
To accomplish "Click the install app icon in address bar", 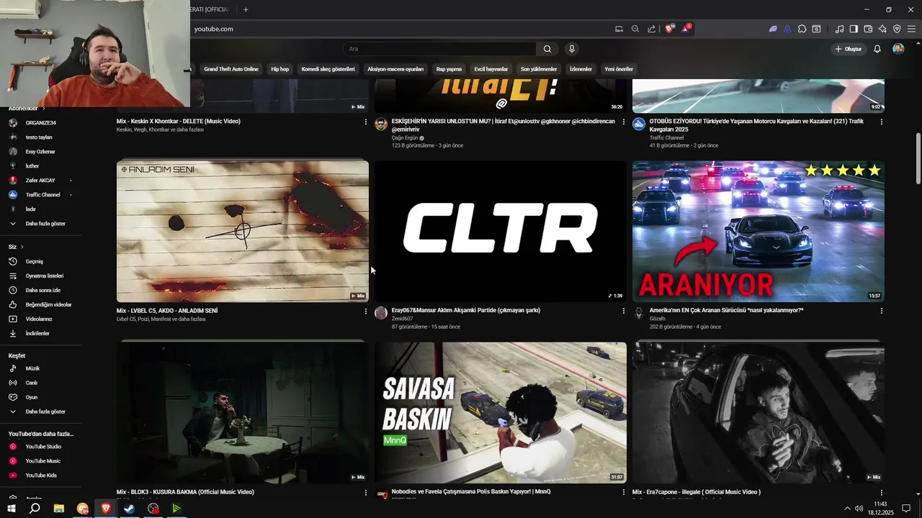I will [x=619, y=29].
